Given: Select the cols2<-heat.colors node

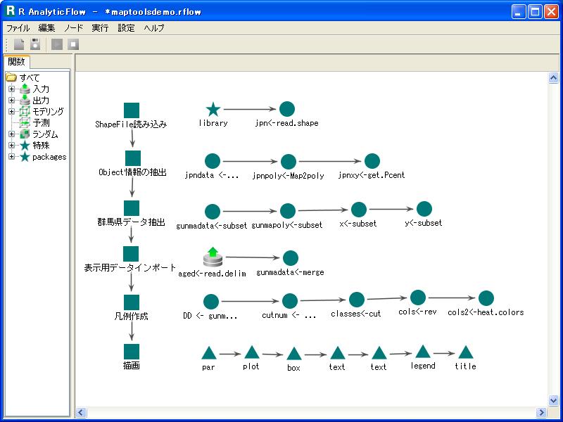Looking at the screenshot, I should [x=486, y=298].
